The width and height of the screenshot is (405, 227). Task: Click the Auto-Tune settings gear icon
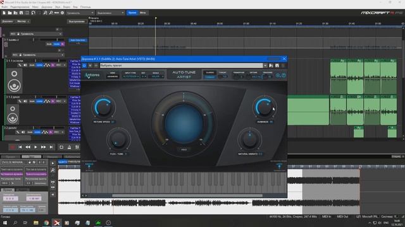tap(278, 76)
